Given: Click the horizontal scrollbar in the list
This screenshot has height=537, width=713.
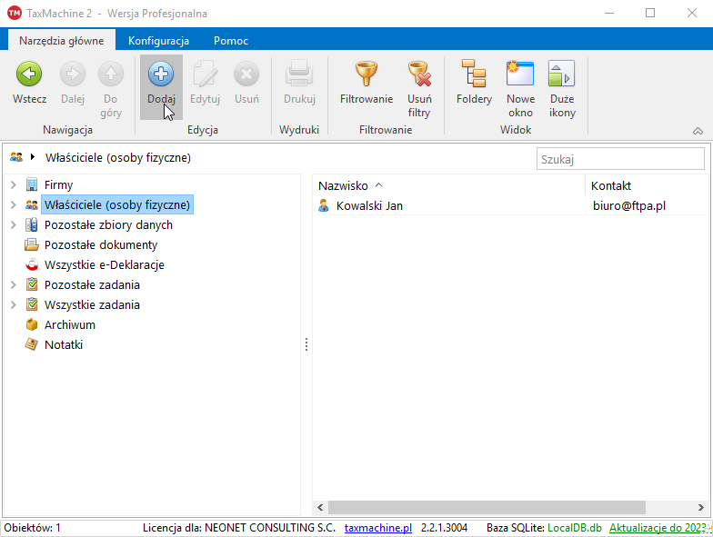Looking at the screenshot, I should [x=482, y=507].
